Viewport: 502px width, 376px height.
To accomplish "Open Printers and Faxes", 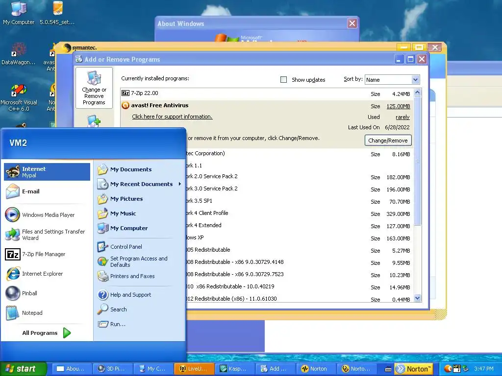I will (x=140, y=276).
